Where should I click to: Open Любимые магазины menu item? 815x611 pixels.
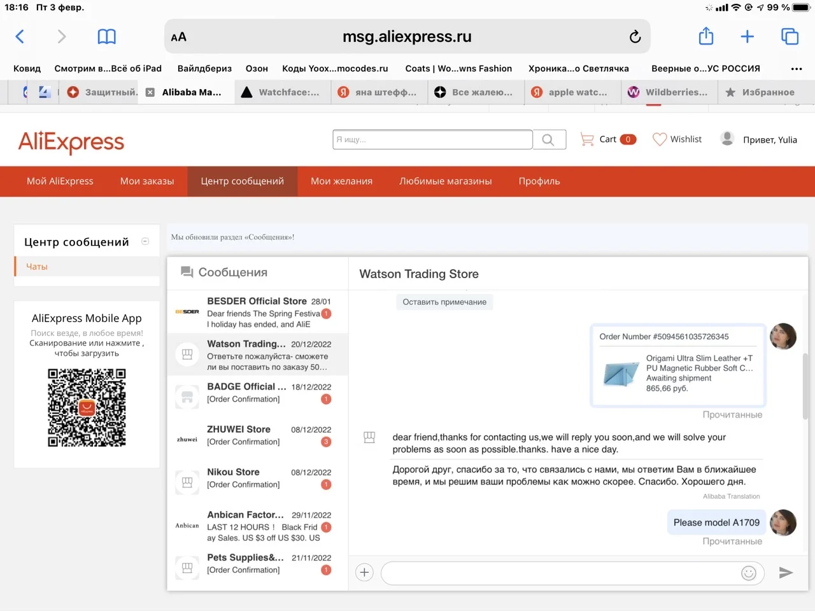(x=446, y=181)
